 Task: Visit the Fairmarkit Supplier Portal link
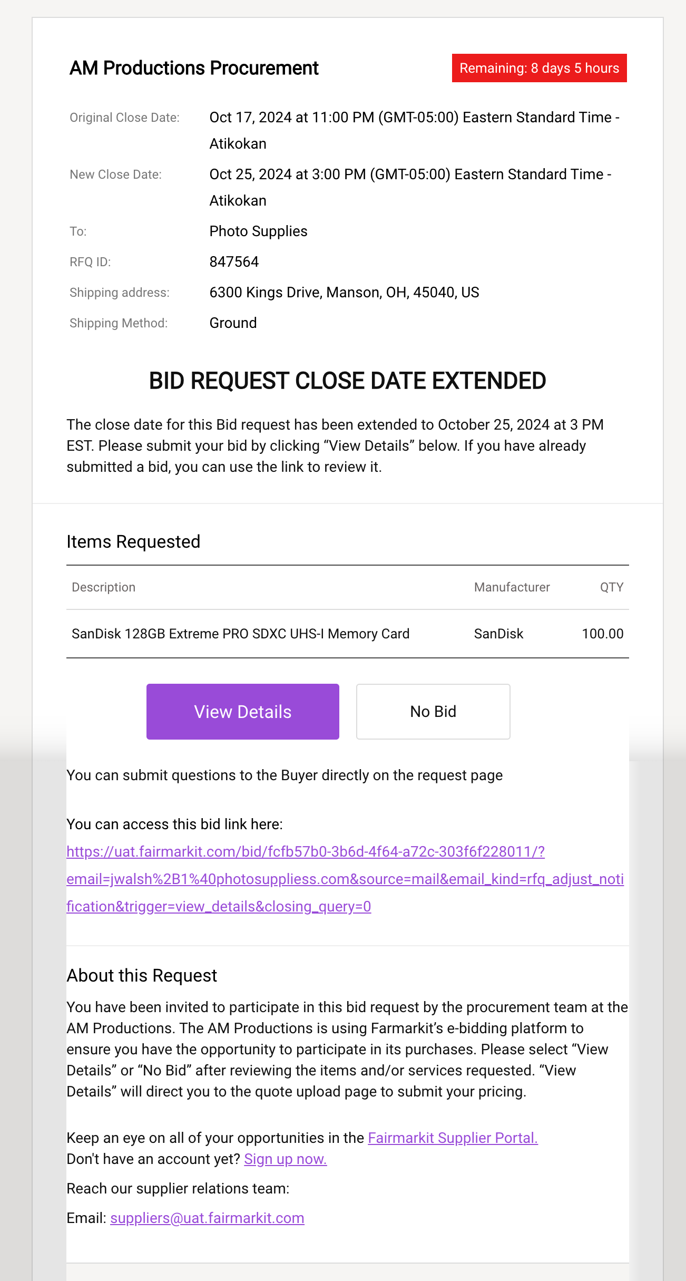click(453, 1138)
